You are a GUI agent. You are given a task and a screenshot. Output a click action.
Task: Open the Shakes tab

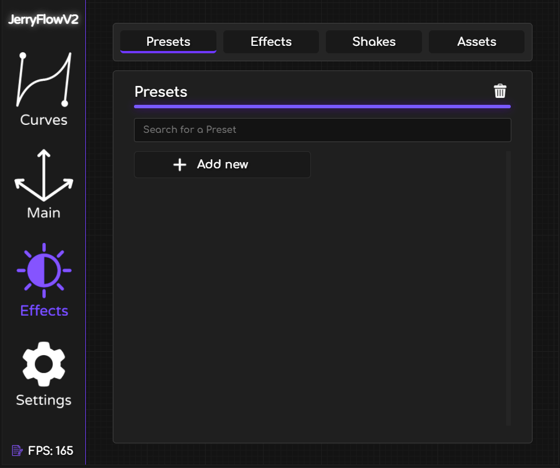click(x=374, y=42)
